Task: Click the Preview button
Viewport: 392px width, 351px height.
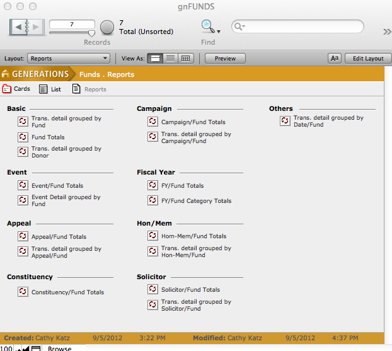Action: point(225,59)
